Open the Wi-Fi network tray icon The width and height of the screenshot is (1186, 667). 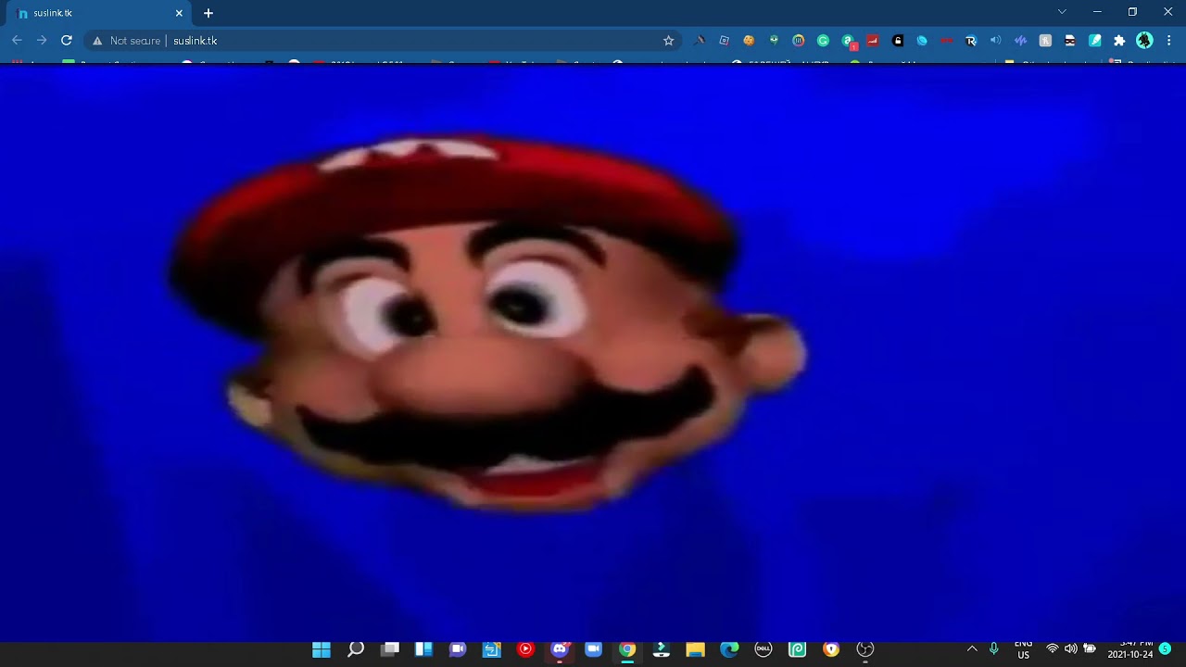[1052, 648]
